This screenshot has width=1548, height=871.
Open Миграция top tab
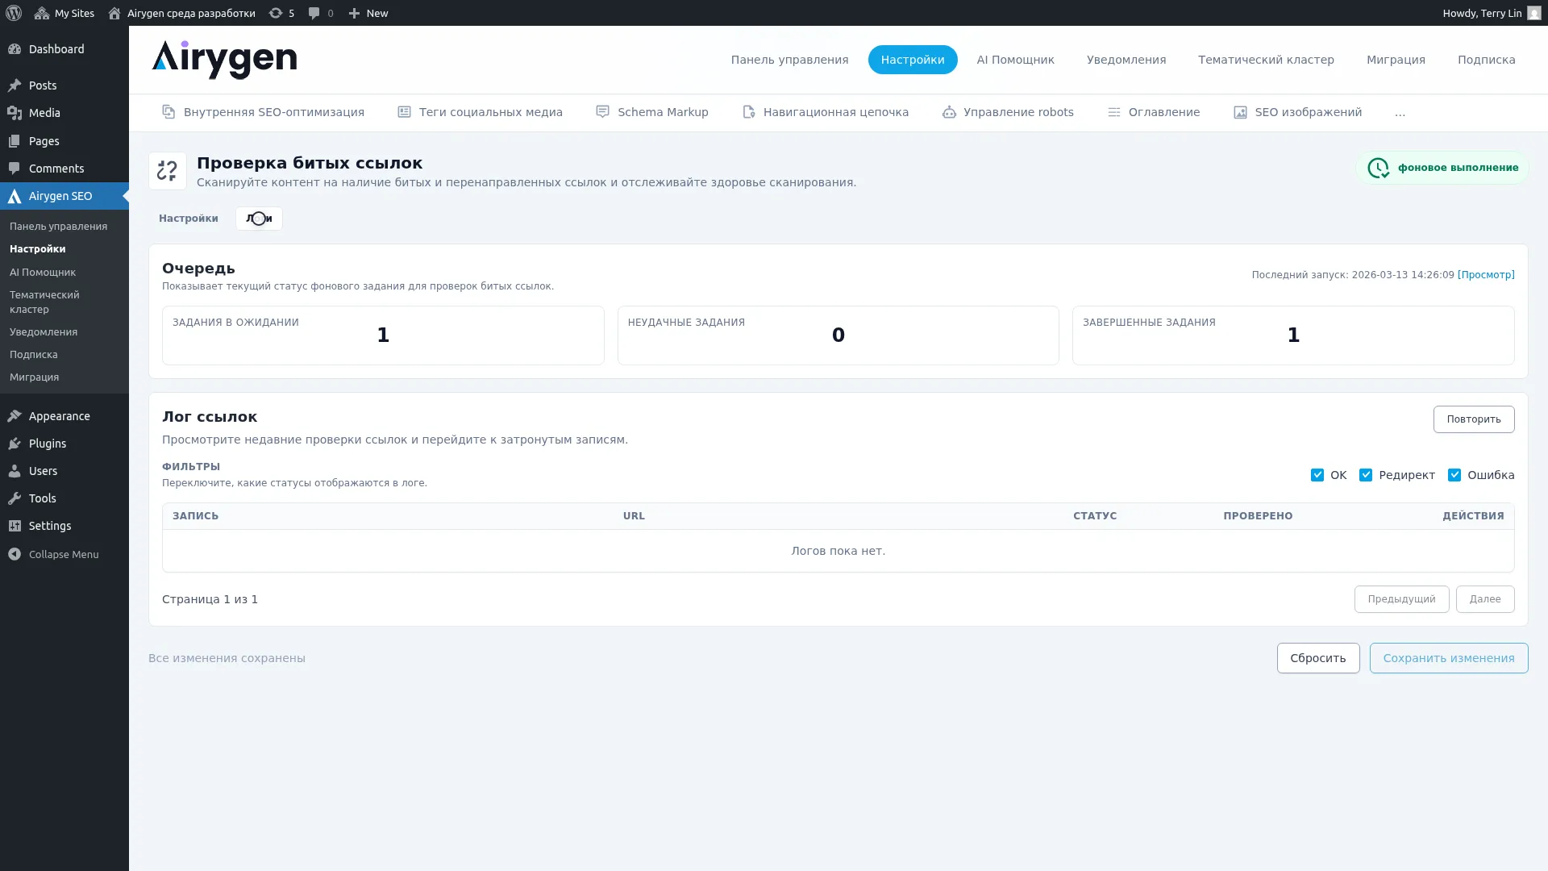(x=1396, y=60)
